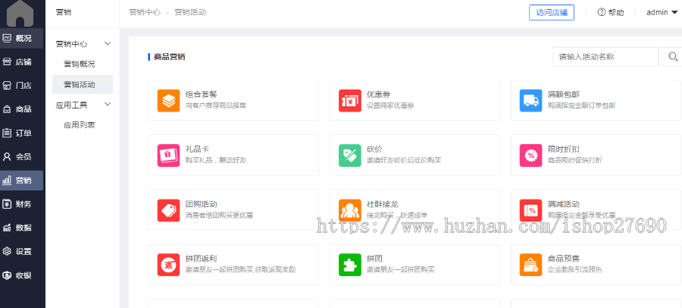Click the 拼团 green puzzle icon
Image resolution: width=682 pixels, height=308 pixels.
(349, 265)
